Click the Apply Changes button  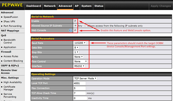tap(161, 6)
